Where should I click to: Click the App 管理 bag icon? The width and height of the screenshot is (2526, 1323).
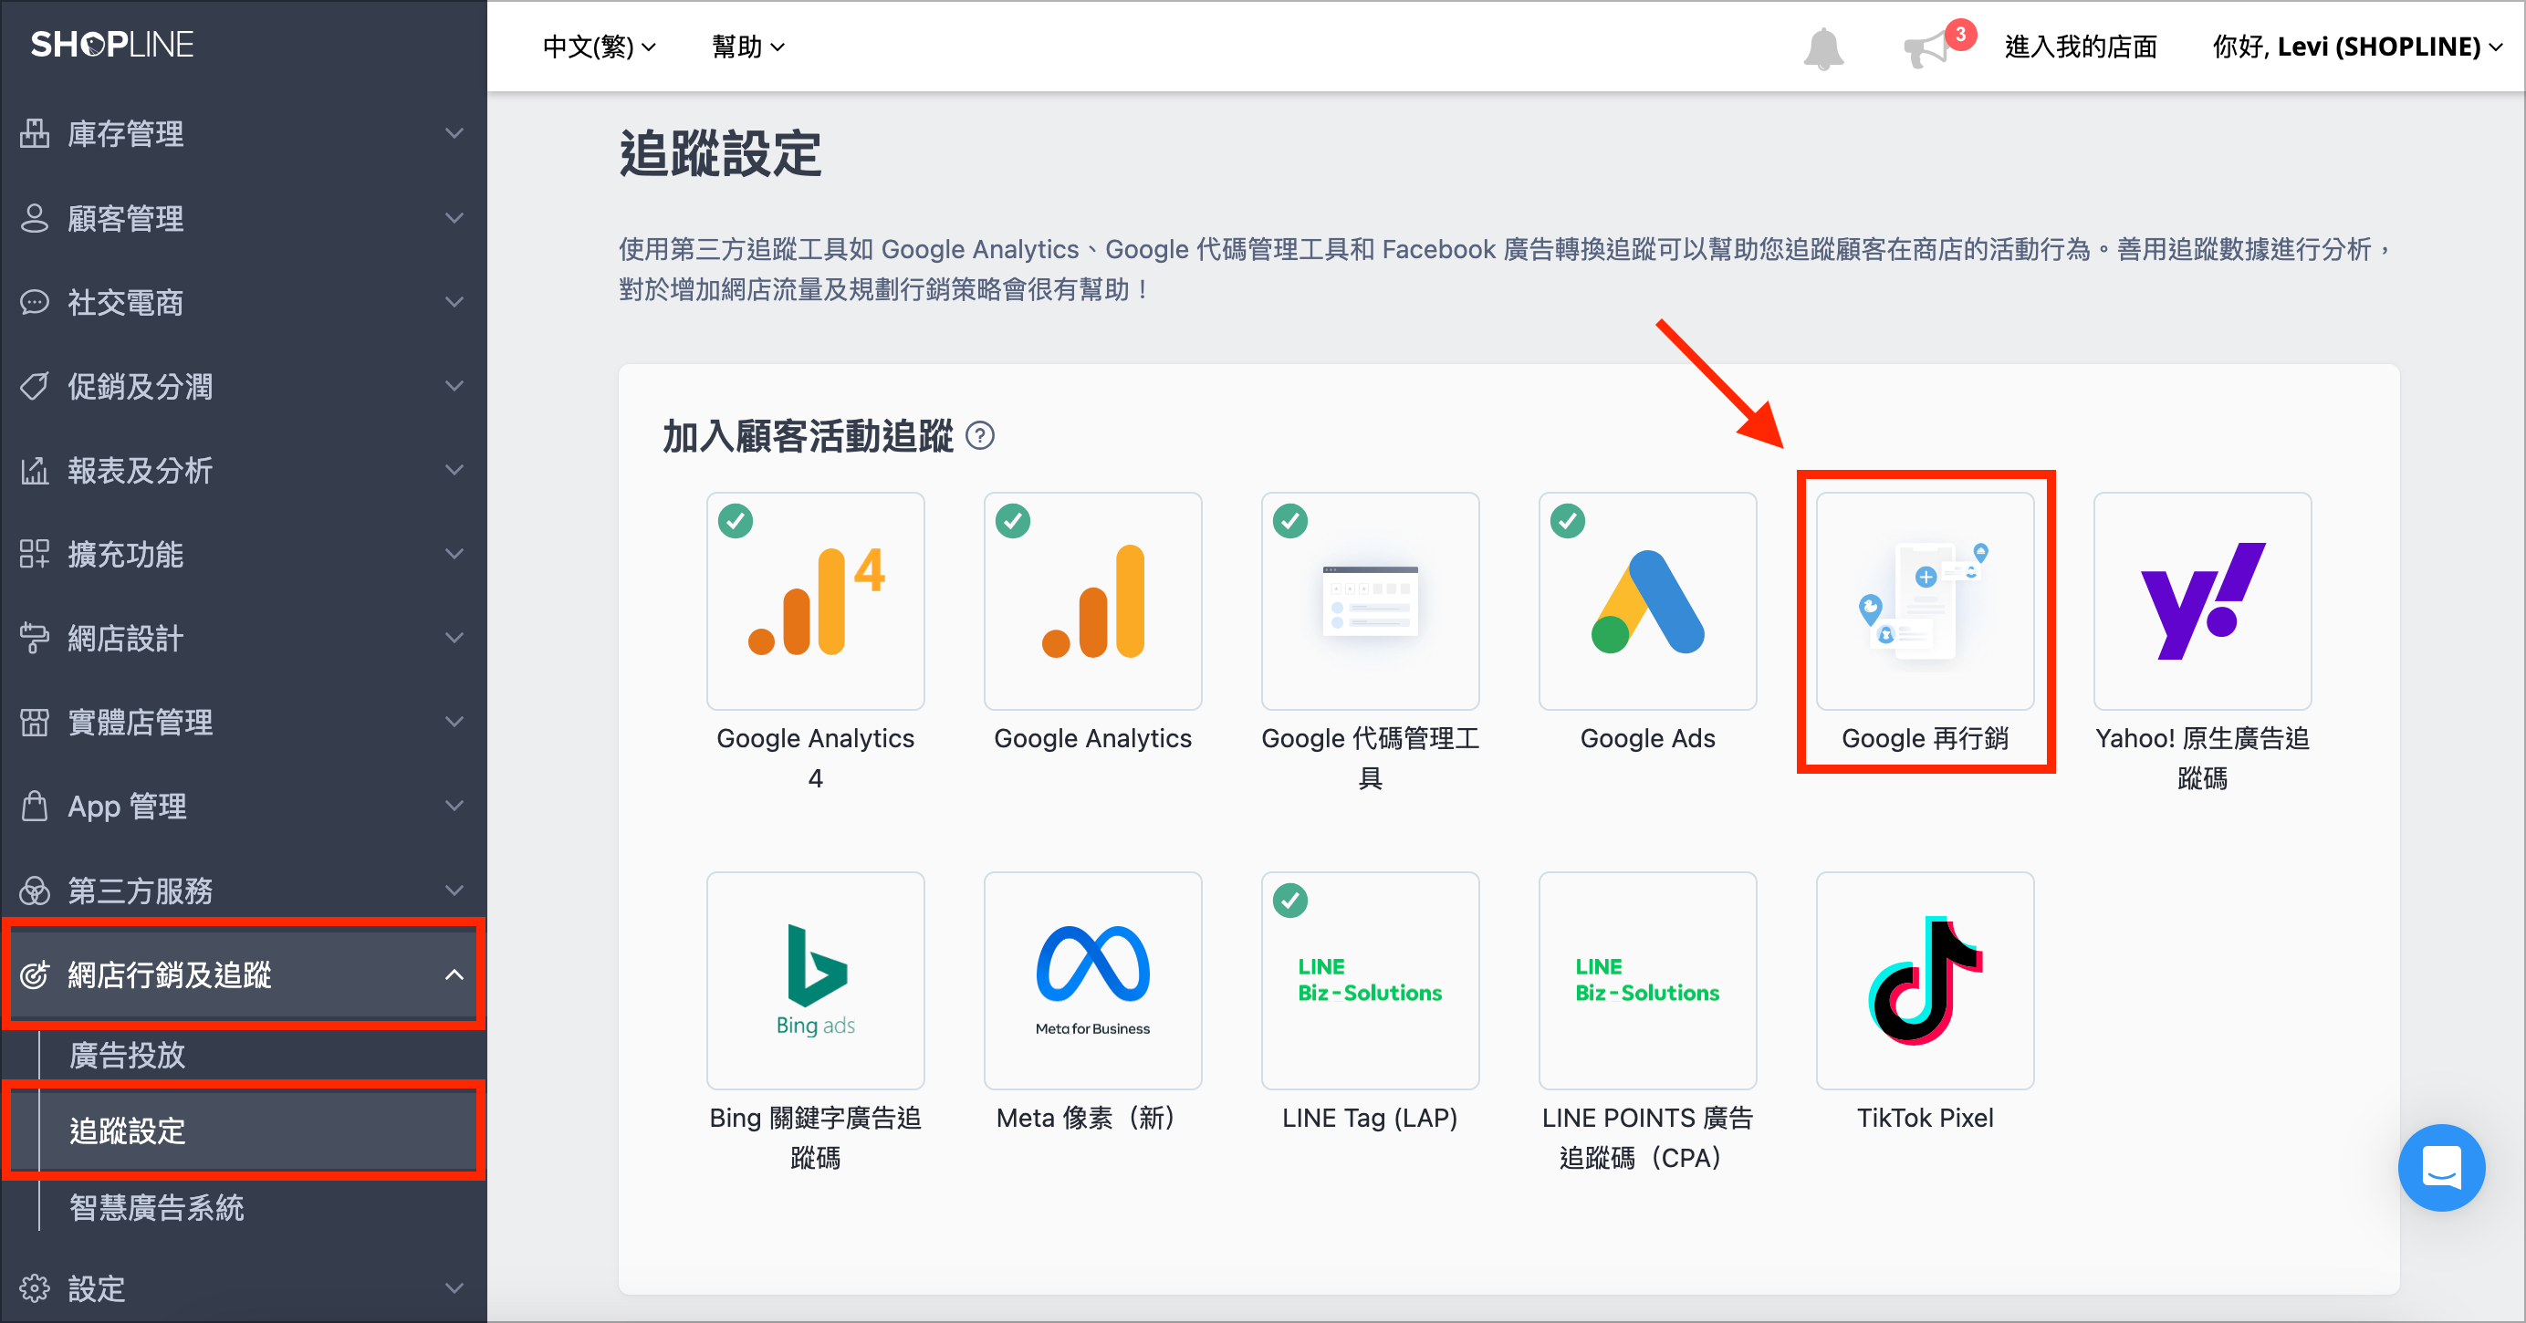coord(35,805)
